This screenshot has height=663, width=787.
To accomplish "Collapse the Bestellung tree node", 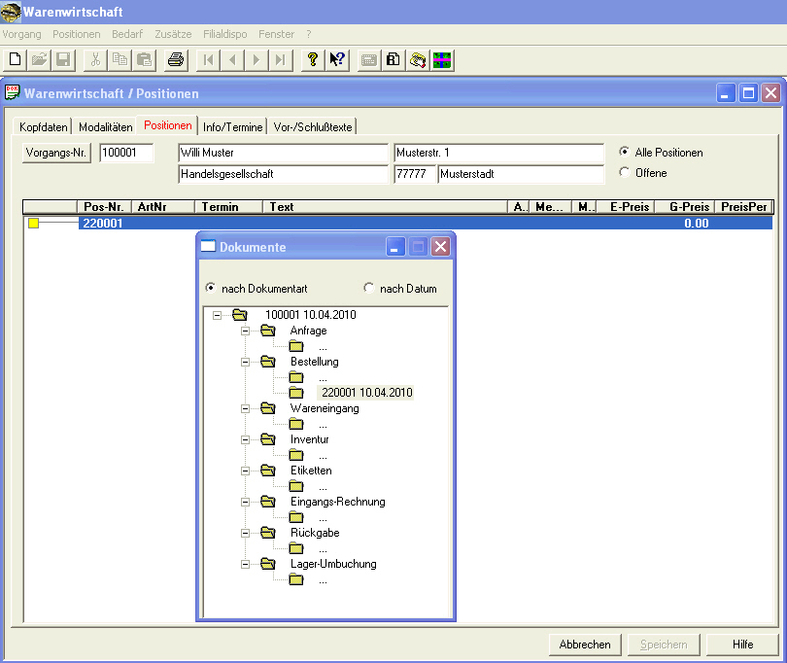I will tap(245, 363).
